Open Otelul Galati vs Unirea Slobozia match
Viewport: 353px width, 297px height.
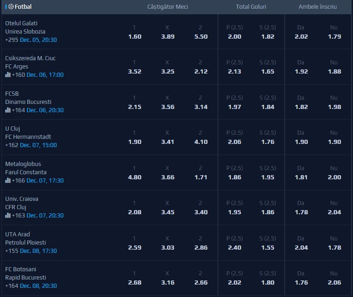pos(25,28)
